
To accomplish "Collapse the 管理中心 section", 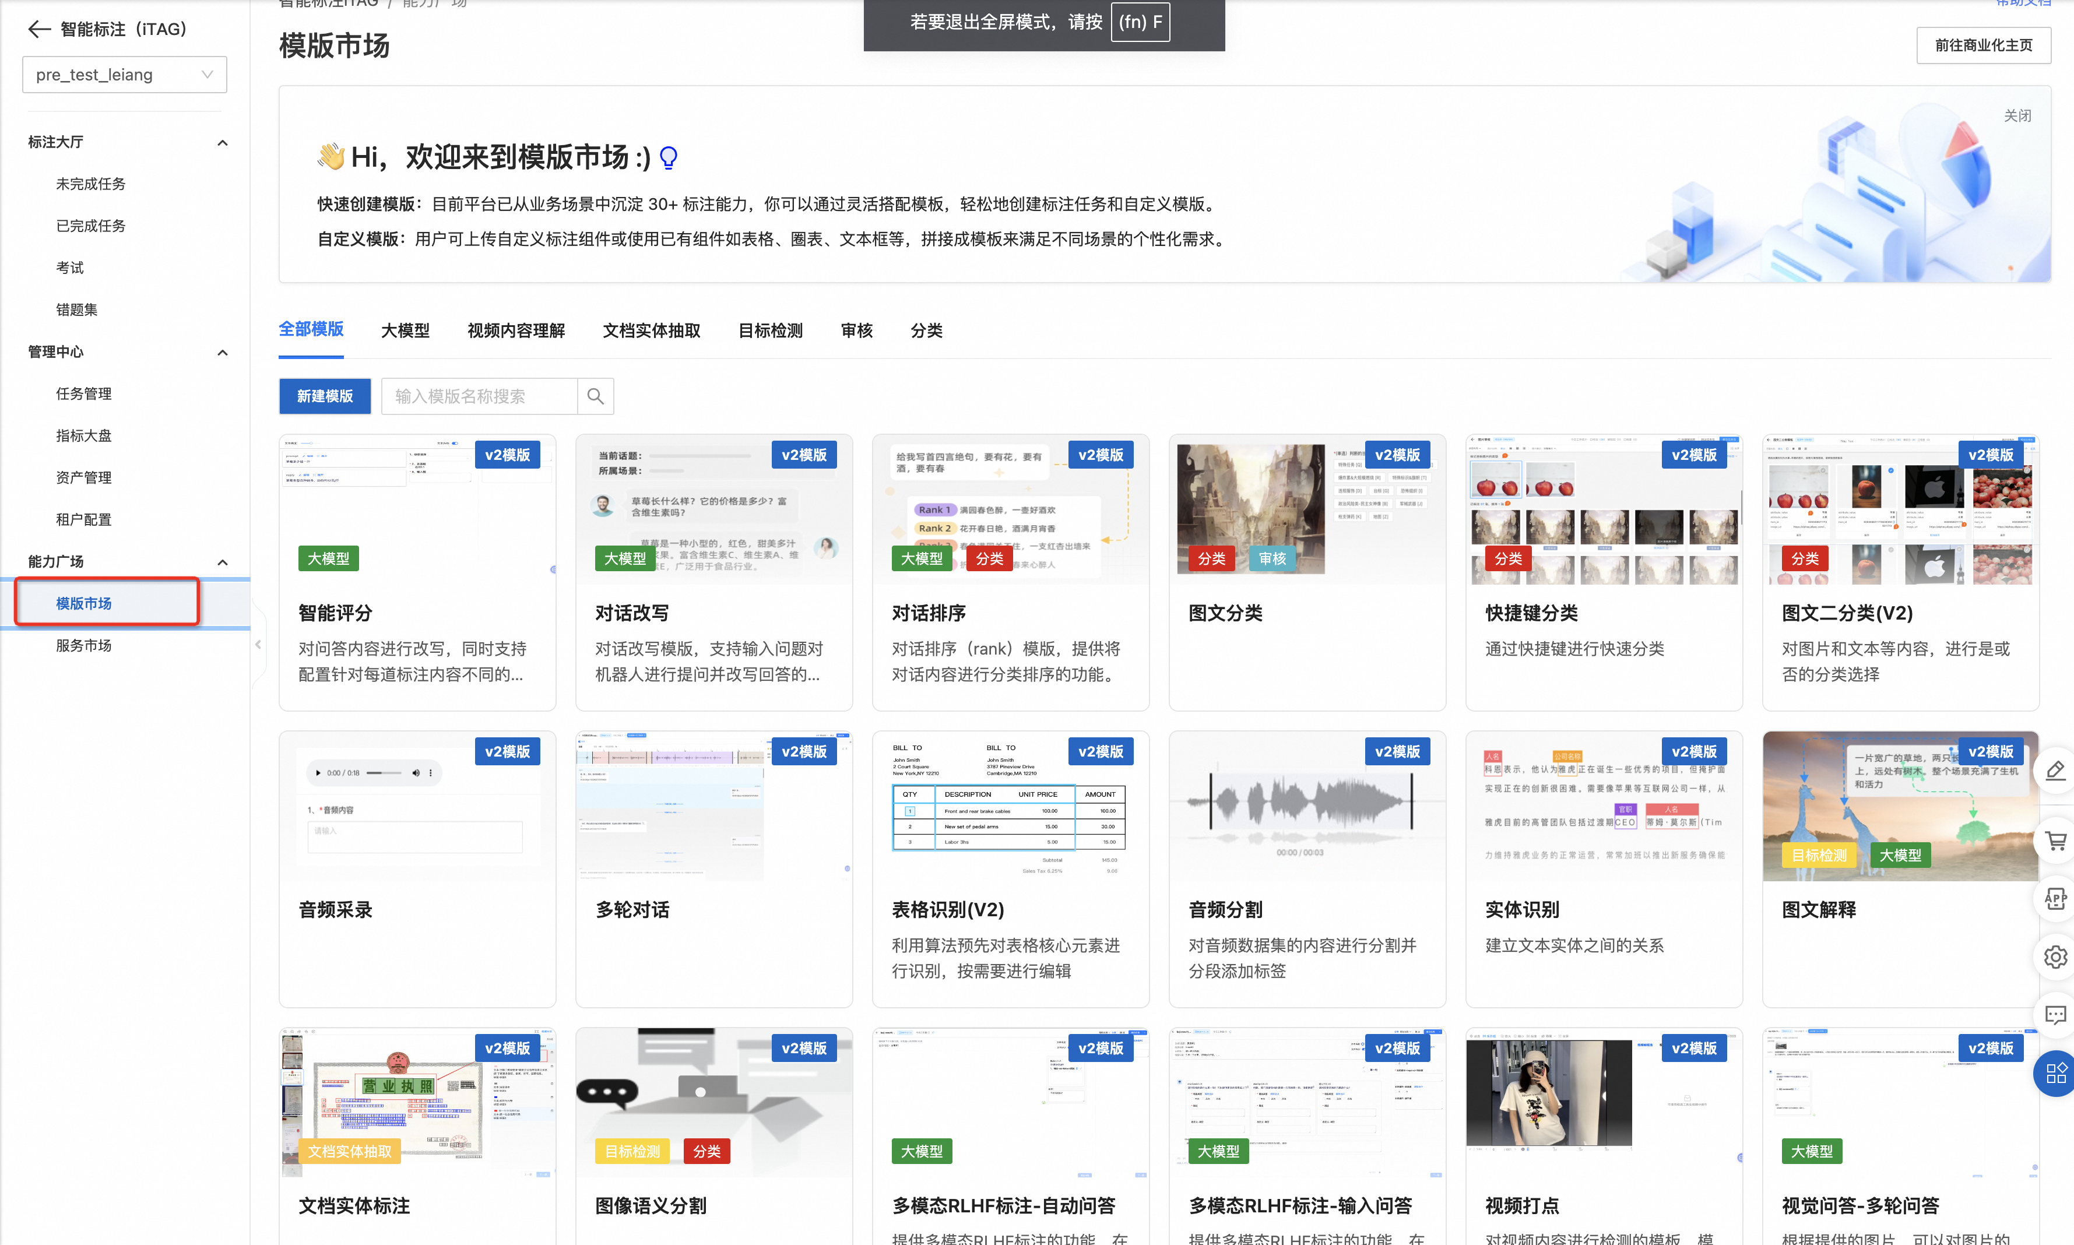I will (x=222, y=353).
